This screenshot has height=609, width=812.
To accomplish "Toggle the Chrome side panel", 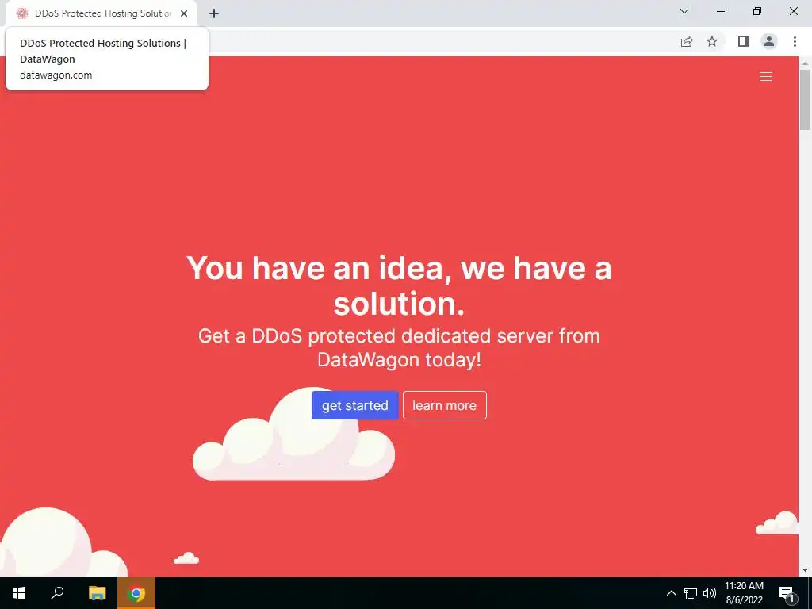I will pyautogui.click(x=744, y=41).
